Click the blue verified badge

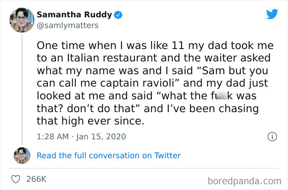(118, 15)
